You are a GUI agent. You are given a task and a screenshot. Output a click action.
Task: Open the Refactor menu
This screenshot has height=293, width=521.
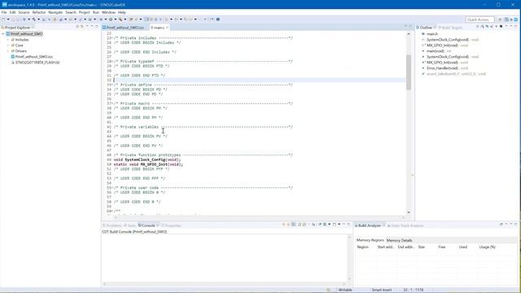point(39,12)
